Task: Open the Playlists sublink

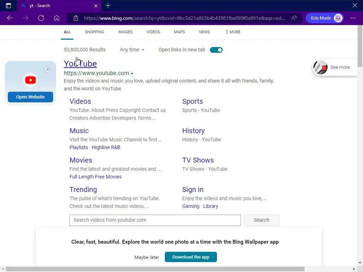Action: [79, 147]
